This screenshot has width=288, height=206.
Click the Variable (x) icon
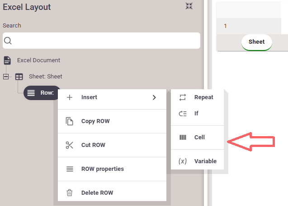[x=183, y=161]
